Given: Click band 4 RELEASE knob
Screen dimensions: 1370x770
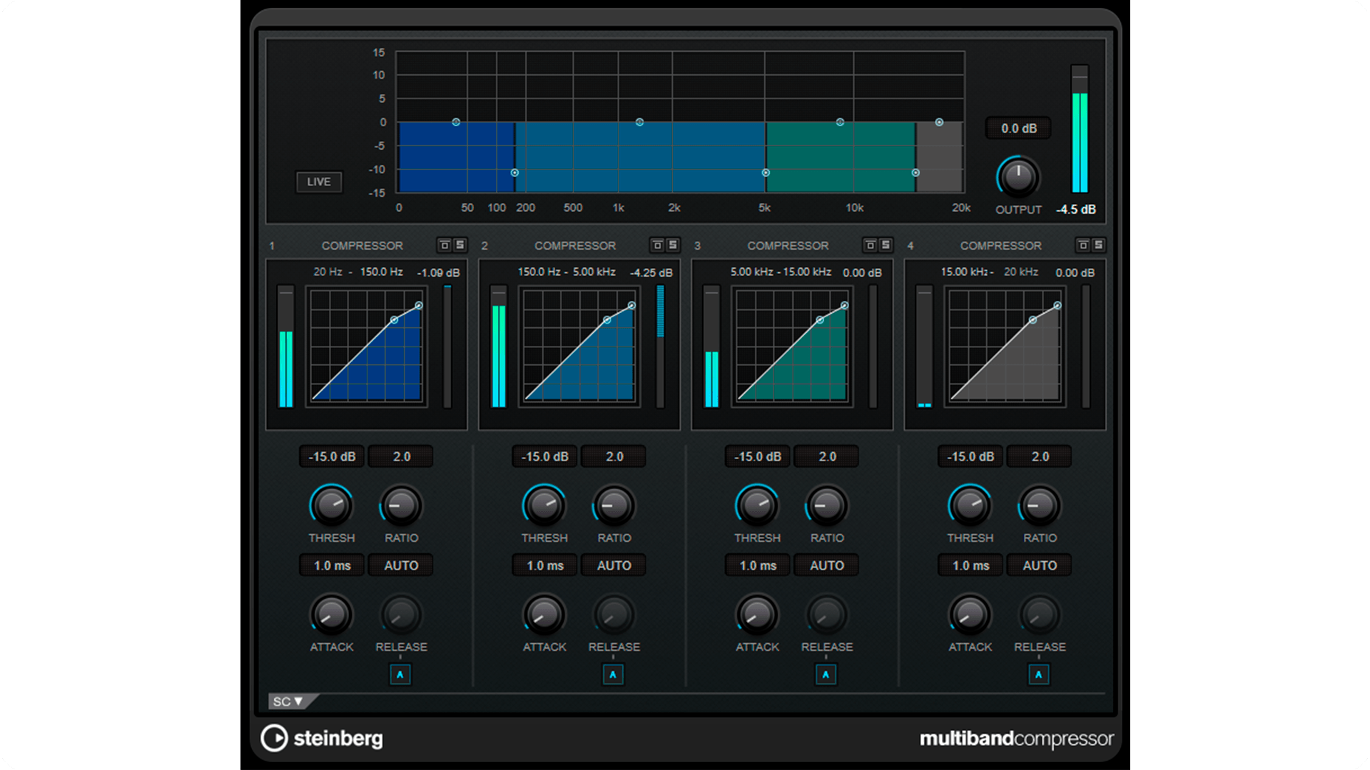Looking at the screenshot, I should [1040, 615].
